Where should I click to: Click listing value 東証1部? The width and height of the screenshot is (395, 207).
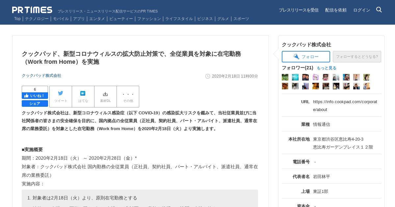point(321,192)
